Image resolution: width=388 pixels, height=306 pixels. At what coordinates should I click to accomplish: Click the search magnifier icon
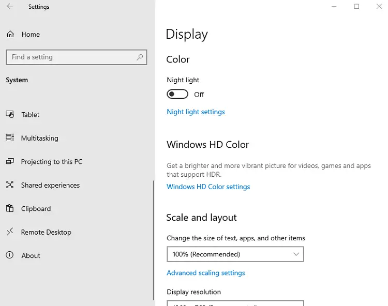pyautogui.click(x=140, y=57)
